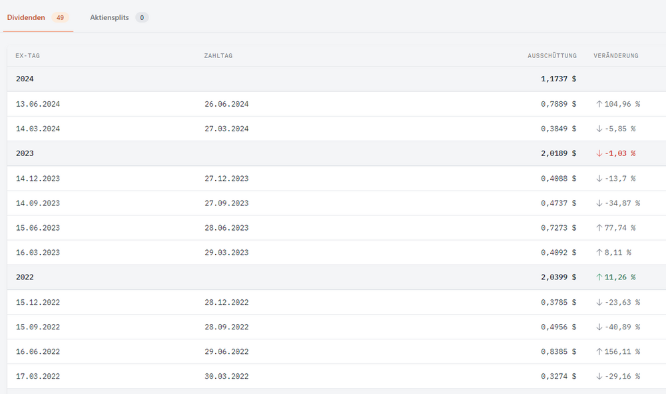This screenshot has width=666, height=394.
Task: Collapse the 2023 year group row
Action: click(25, 153)
